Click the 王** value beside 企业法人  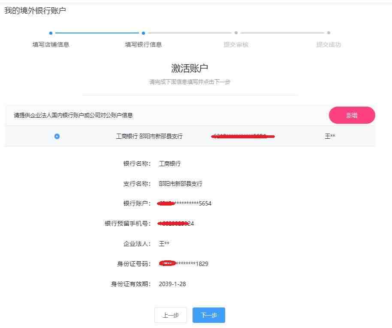(x=164, y=243)
